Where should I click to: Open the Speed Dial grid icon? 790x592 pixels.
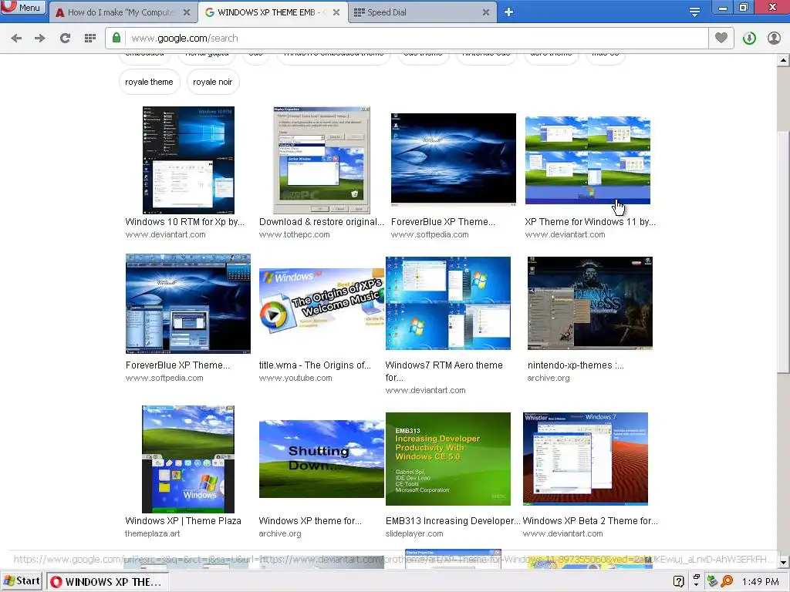pyautogui.click(x=90, y=39)
